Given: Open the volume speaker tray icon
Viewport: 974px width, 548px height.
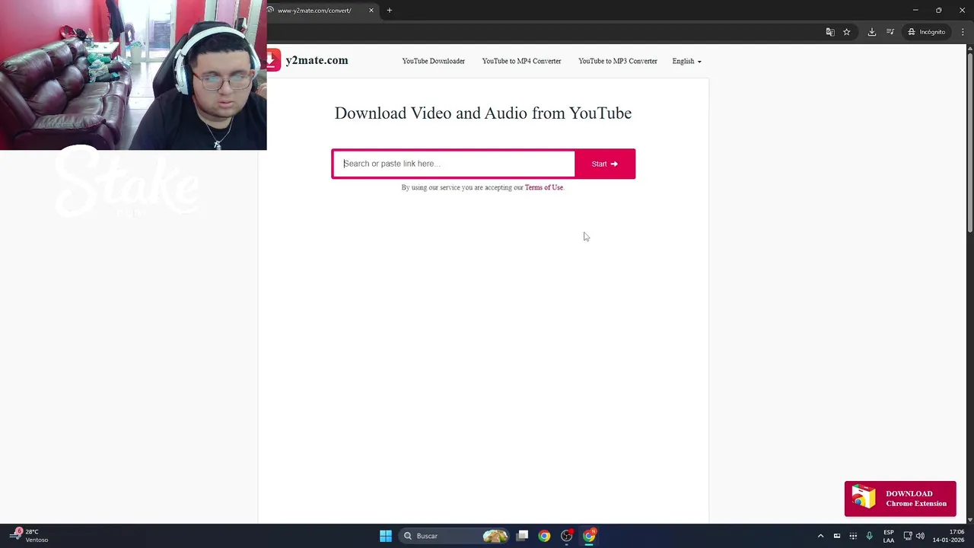Looking at the screenshot, I should (x=920, y=536).
